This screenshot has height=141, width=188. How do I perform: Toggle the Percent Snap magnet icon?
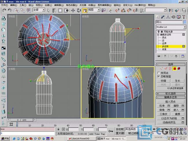(129, 10)
